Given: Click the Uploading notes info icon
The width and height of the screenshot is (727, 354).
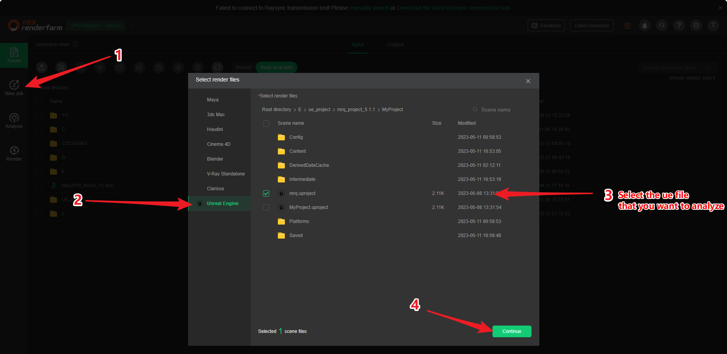Looking at the screenshot, I should pyautogui.click(x=76, y=44).
